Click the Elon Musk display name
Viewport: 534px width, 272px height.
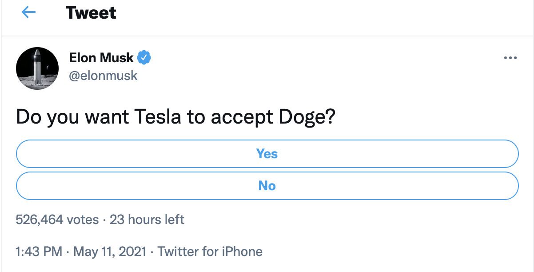tap(101, 57)
